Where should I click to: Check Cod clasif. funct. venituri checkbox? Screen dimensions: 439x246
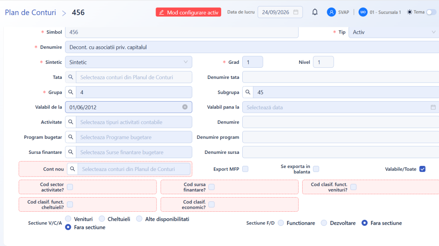354,187
